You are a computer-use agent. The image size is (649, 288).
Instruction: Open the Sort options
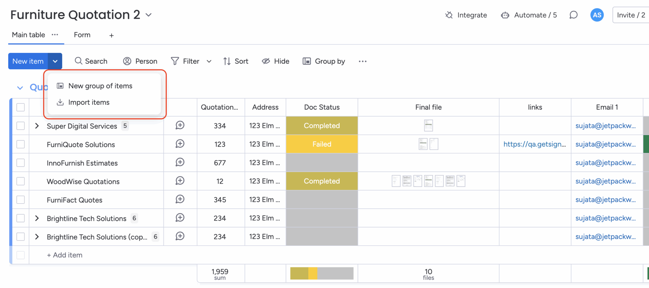point(235,61)
